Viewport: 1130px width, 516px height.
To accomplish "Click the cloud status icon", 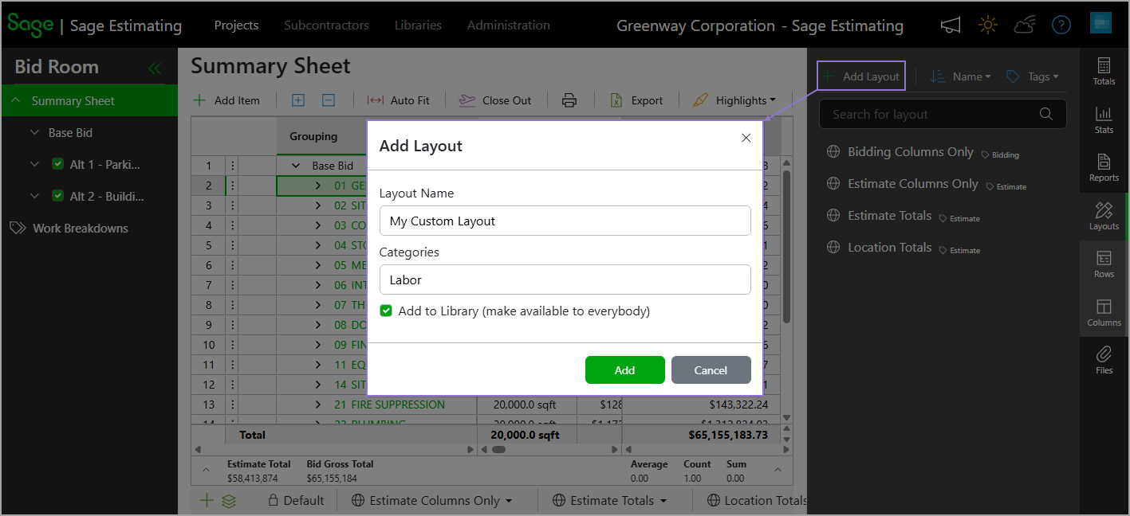I will tap(1025, 25).
